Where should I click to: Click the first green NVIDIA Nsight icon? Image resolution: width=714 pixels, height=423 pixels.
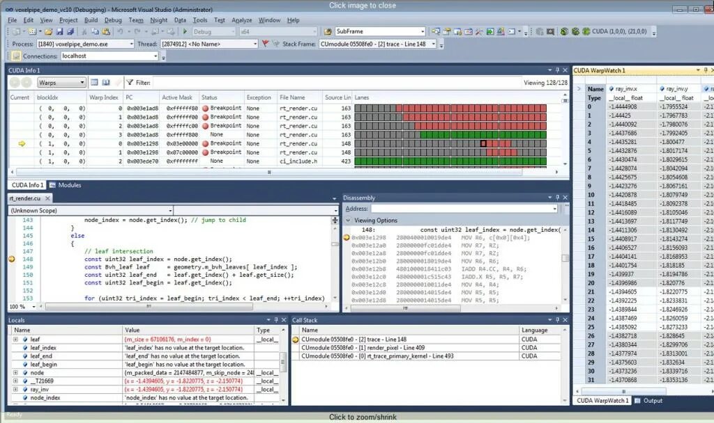pyautogui.click(x=564, y=31)
